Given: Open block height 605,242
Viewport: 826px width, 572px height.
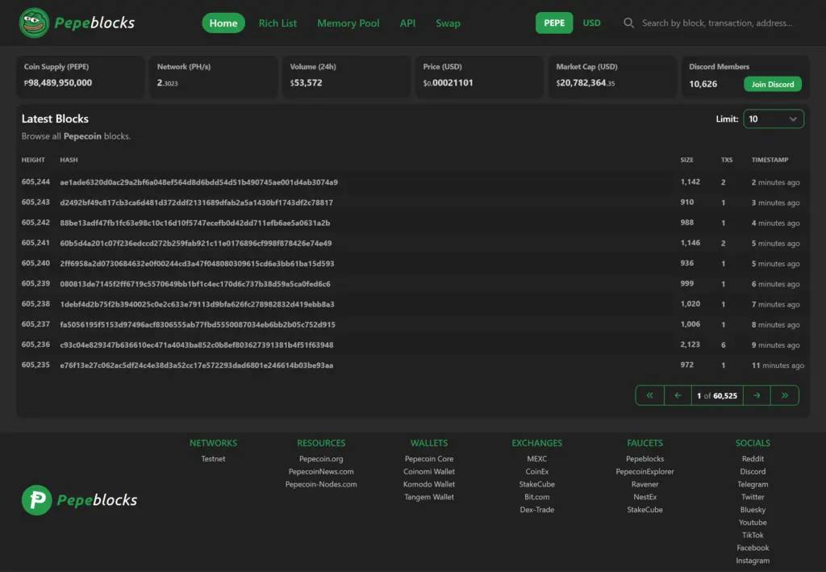Looking at the screenshot, I should point(35,223).
